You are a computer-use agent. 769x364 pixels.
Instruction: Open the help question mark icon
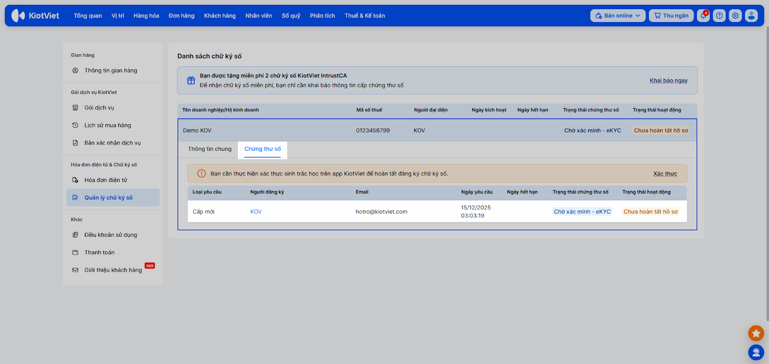click(719, 16)
